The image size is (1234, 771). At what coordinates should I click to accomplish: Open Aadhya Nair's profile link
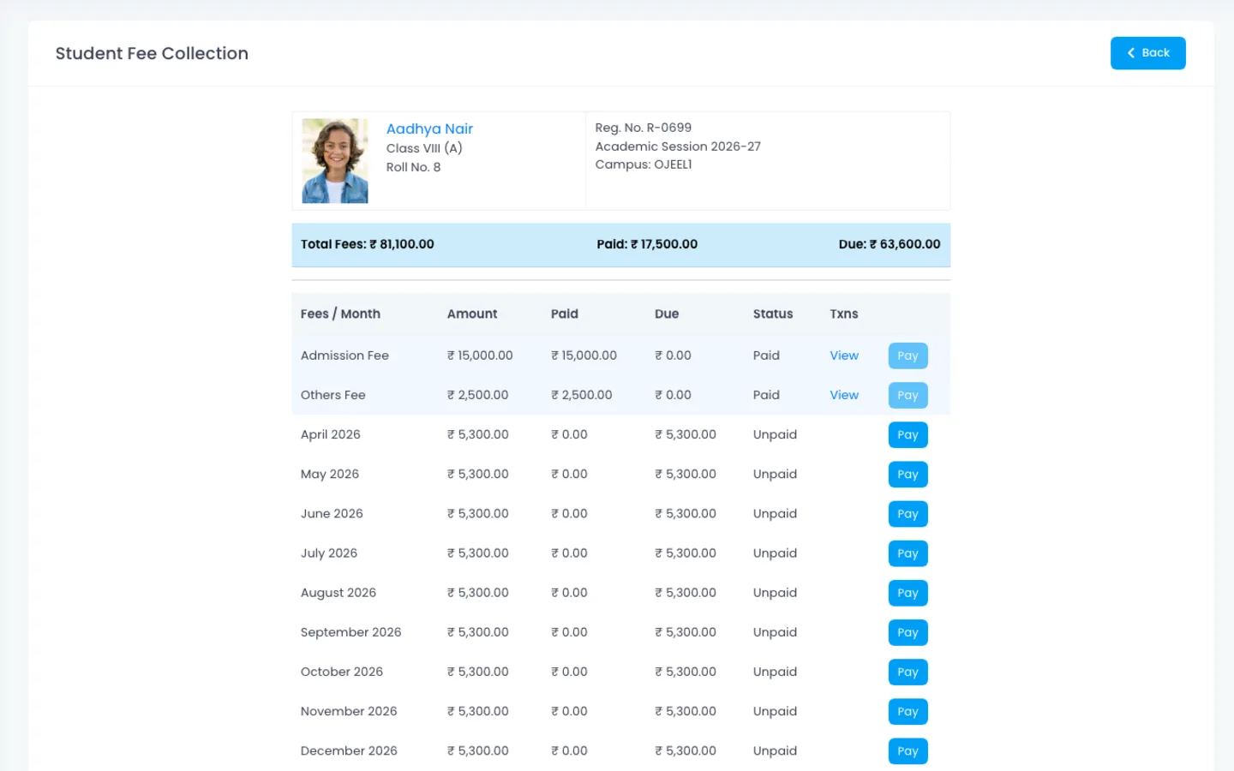coord(429,128)
